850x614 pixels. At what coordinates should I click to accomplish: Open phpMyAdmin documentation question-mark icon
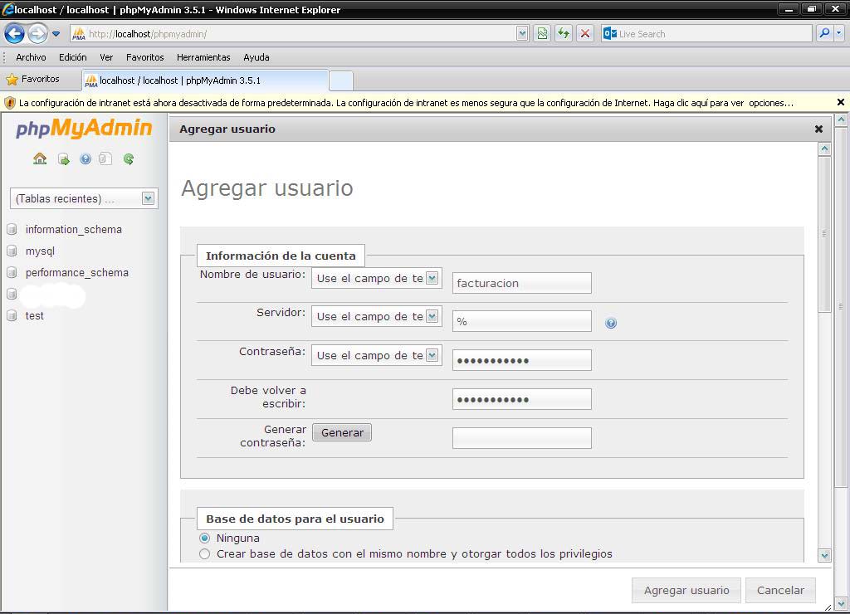point(85,158)
